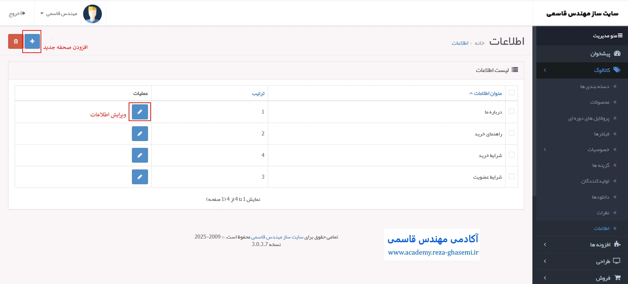Open اطلاعات sidebar menu item
Screen dimensions: 628x284
(582, 228)
